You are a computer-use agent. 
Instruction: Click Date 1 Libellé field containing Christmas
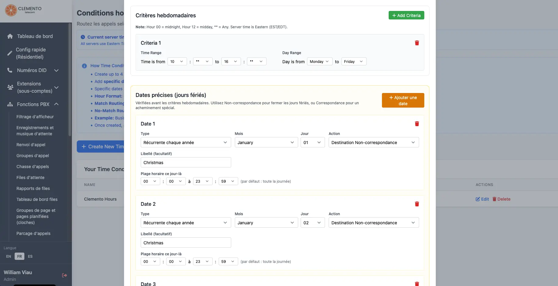click(186, 162)
